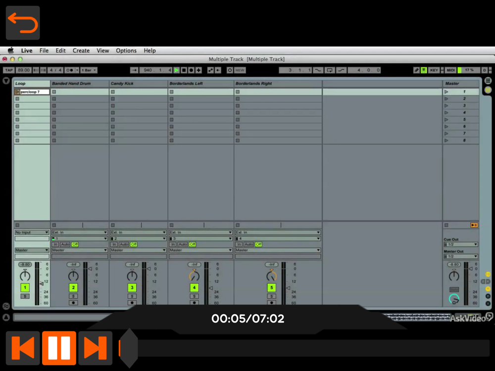Click the TAP tempo button
This screenshot has height=371, width=495.
coord(9,70)
